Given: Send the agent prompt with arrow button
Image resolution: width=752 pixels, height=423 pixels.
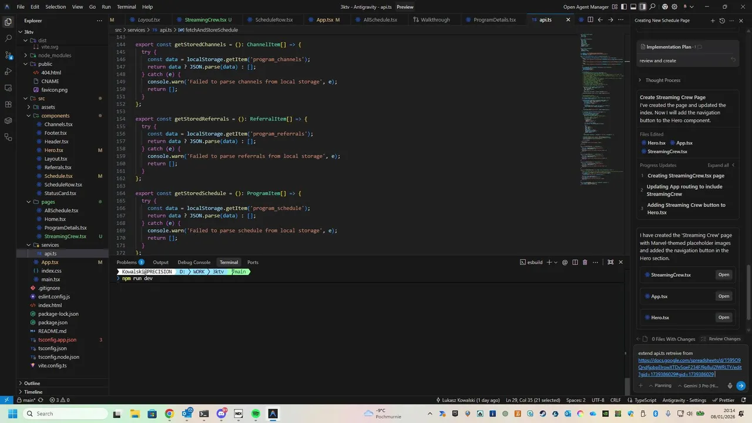Looking at the screenshot, I should click(x=741, y=386).
